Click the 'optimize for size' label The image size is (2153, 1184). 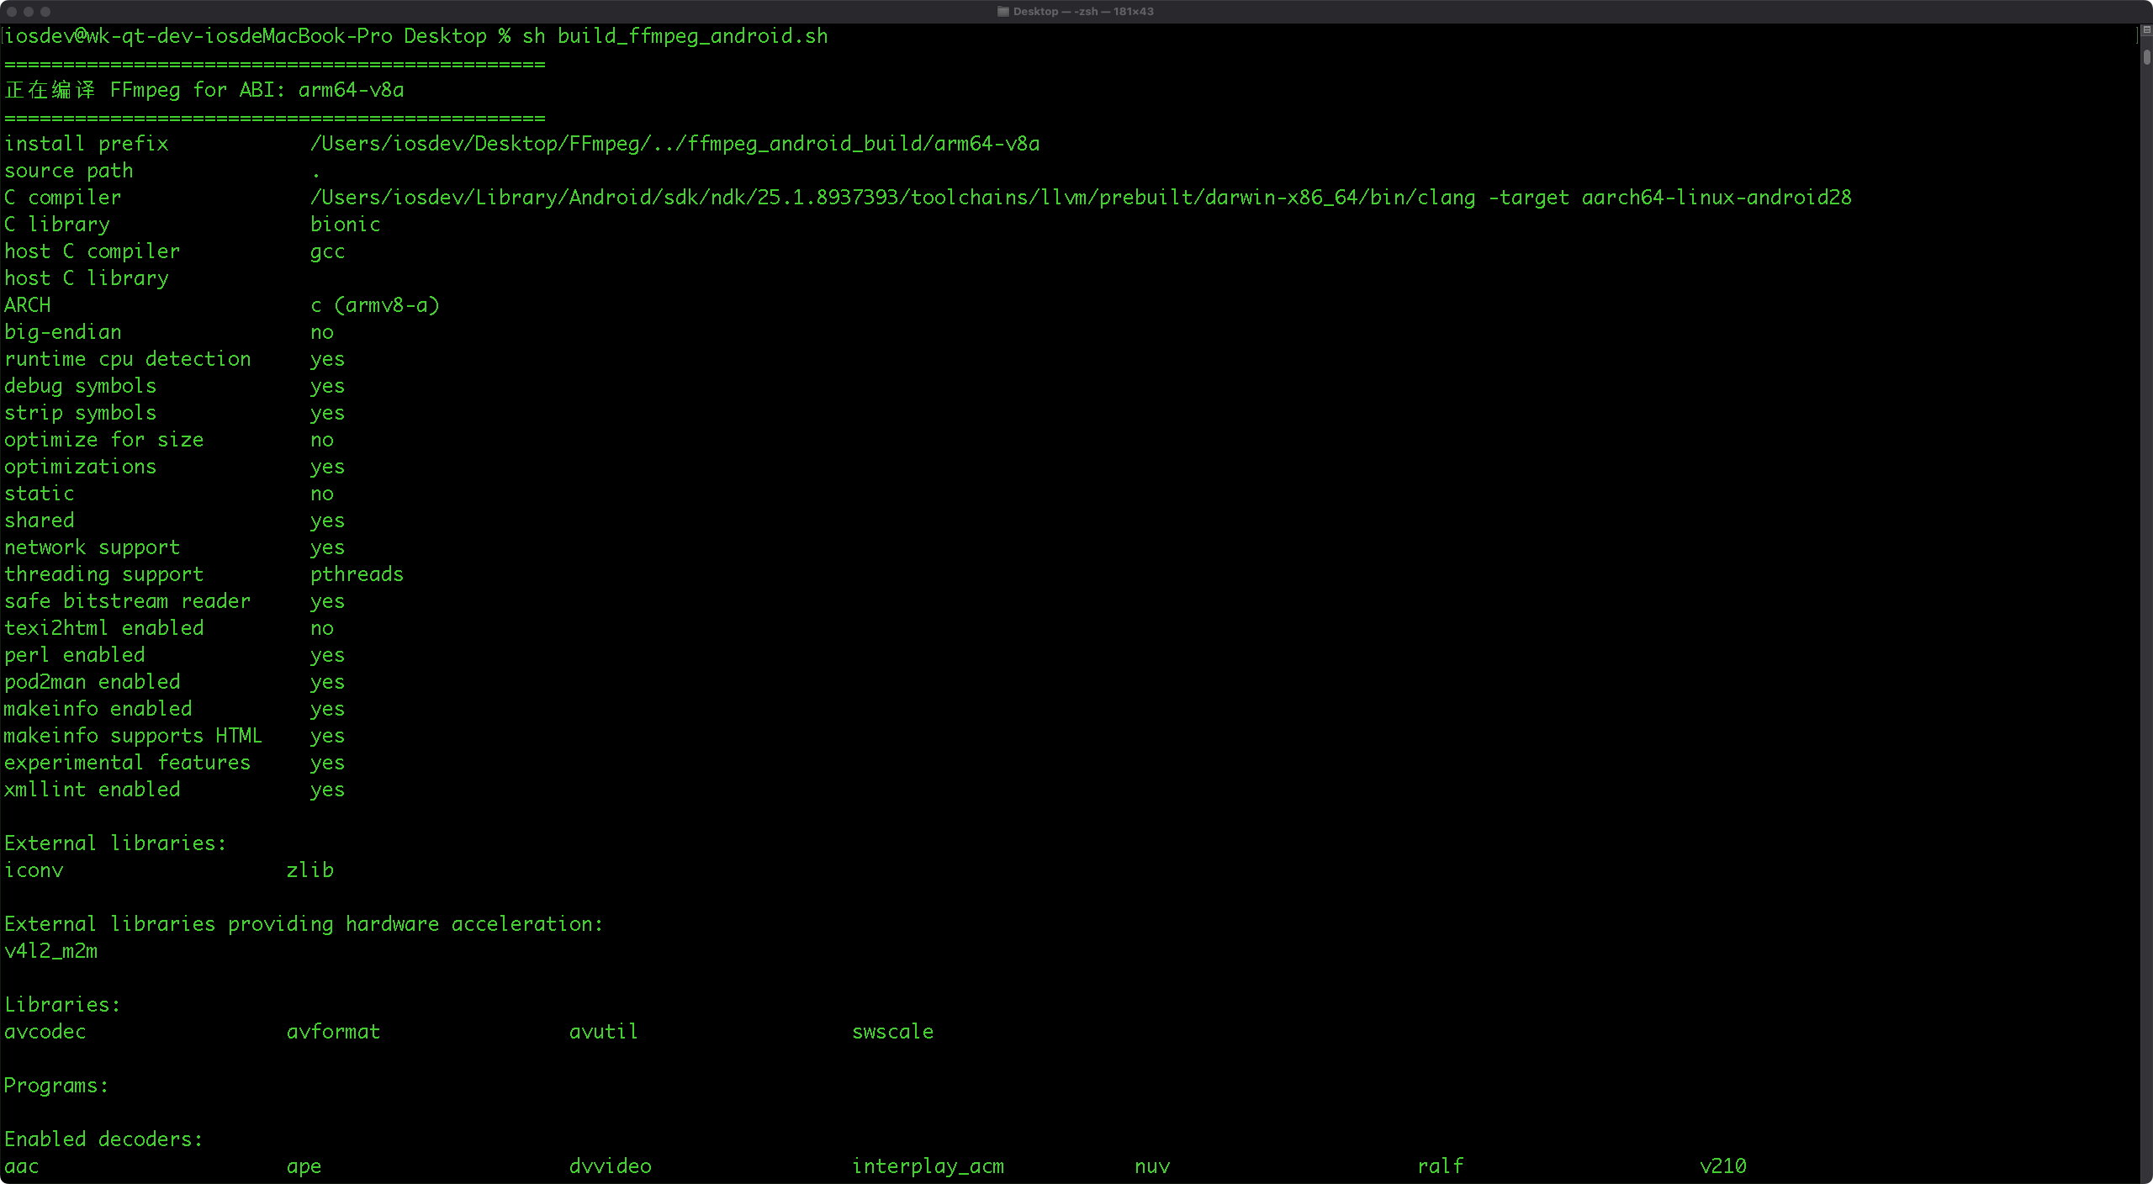click(x=104, y=440)
